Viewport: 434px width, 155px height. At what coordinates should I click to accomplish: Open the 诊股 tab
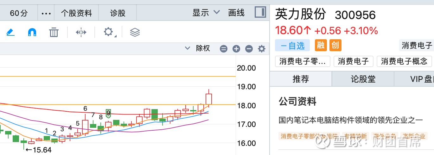click(118, 13)
